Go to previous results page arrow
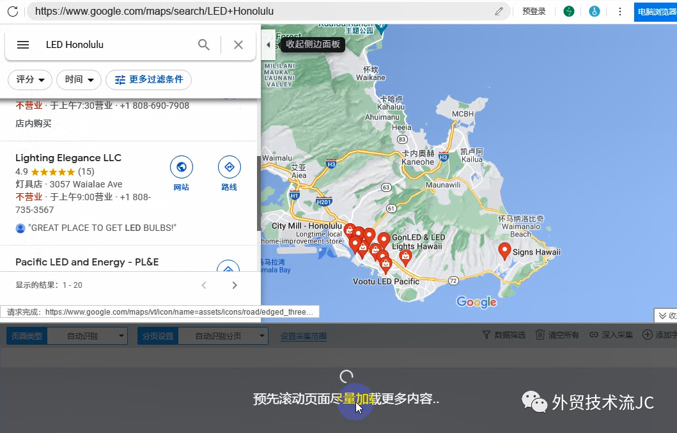Screen dimensions: 677x433 pyautogui.click(x=204, y=285)
